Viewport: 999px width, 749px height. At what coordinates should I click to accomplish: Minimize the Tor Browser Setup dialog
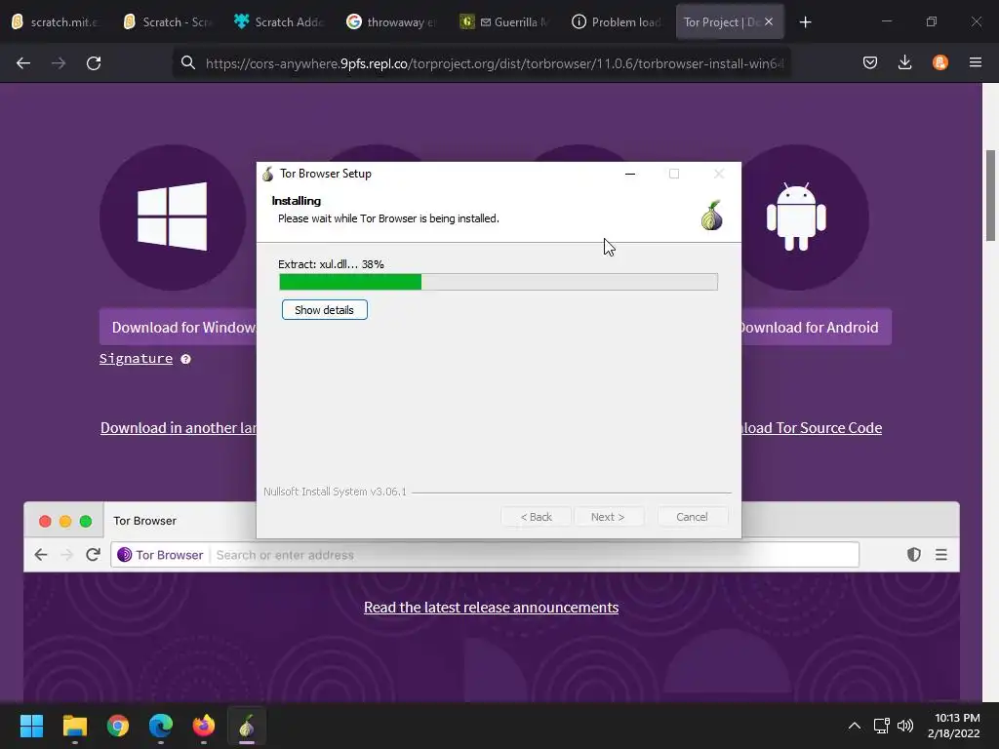630,174
